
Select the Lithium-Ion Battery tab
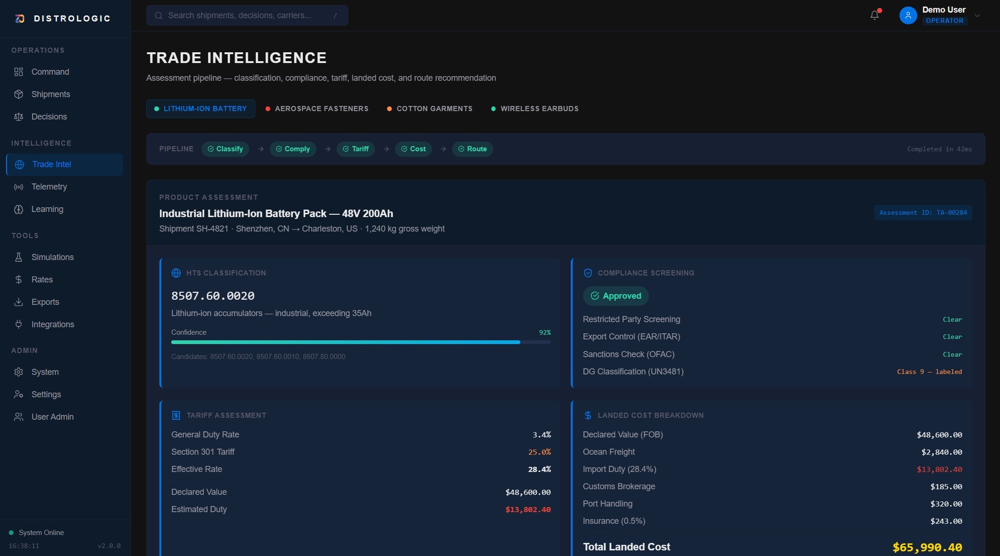(x=201, y=109)
